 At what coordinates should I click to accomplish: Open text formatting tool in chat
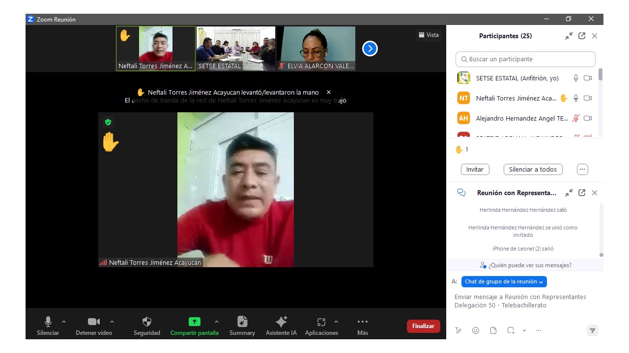(458, 330)
